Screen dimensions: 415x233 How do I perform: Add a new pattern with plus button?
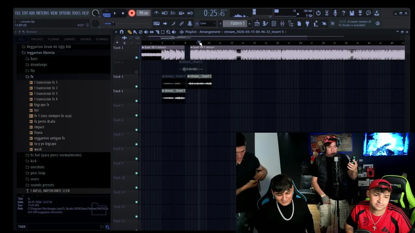point(249,23)
